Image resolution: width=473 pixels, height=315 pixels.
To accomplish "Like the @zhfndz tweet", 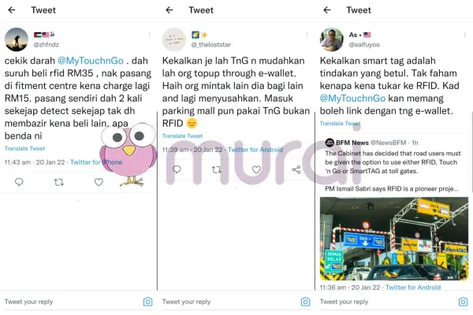I will tap(99, 182).
